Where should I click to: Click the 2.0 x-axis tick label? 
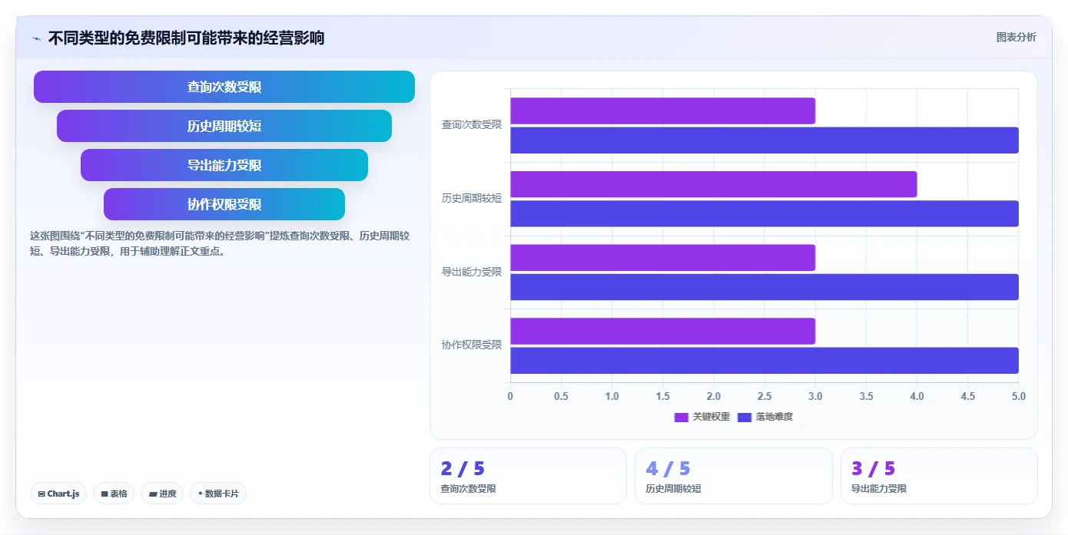coord(714,396)
